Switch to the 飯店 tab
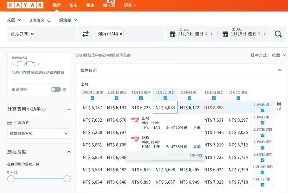Image resolution: width=288 pixels, height=193 pixels. point(73,5)
